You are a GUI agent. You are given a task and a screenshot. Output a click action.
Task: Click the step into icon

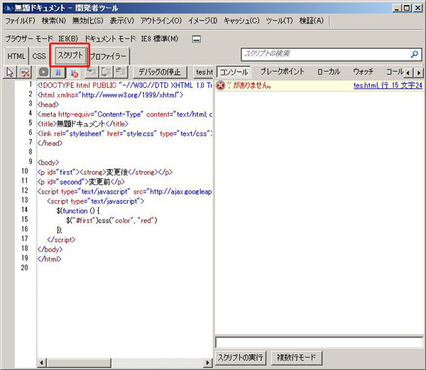tap(92, 72)
